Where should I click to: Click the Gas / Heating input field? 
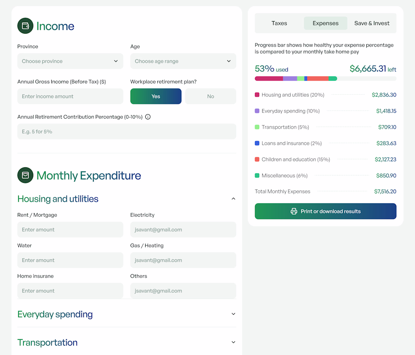pyautogui.click(x=183, y=260)
